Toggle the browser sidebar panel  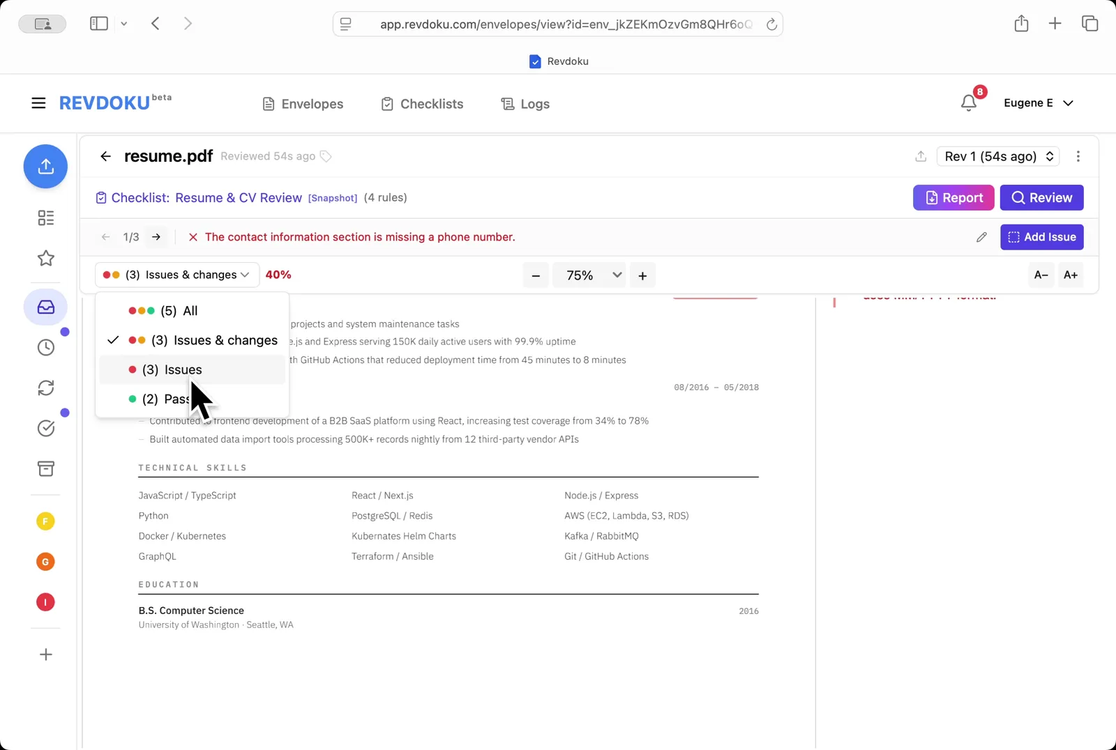click(98, 23)
